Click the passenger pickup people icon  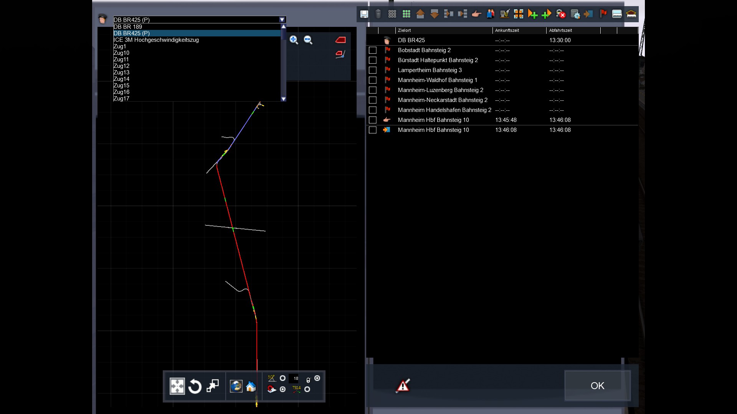click(x=490, y=14)
